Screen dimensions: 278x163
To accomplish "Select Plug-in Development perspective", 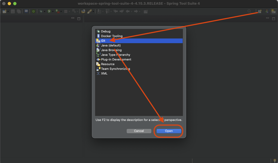I will pos(139,59).
